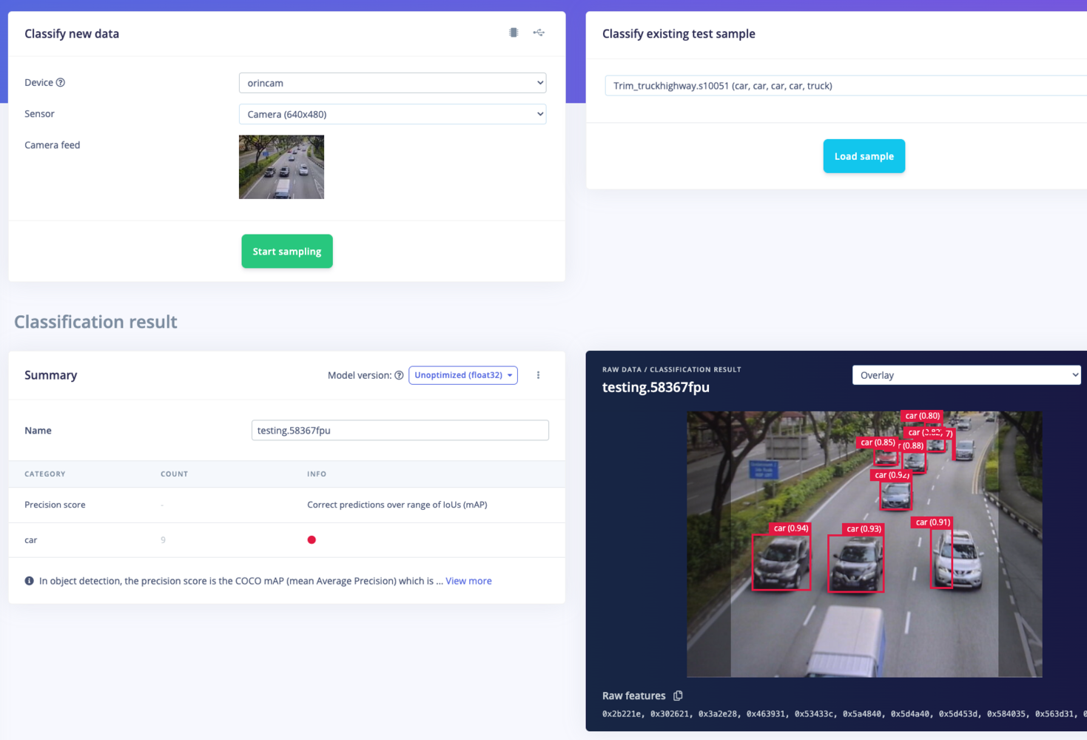Open the View more link
Viewport: 1087px width, 740px height.
[468, 581]
